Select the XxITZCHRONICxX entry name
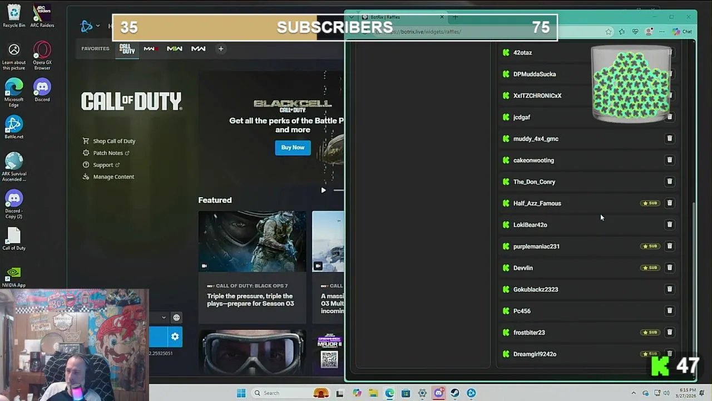The height and width of the screenshot is (401, 712). (x=537, y=96)
